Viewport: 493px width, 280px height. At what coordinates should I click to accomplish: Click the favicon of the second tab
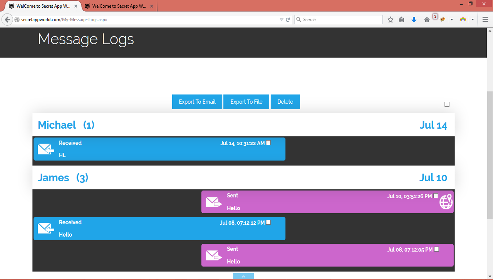click(x=87, y=6)
